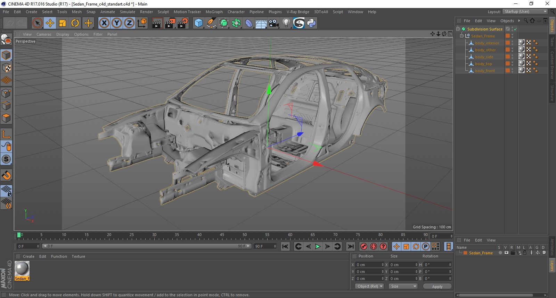Toggle the Snap magnet icon

(x=6, y=175)
